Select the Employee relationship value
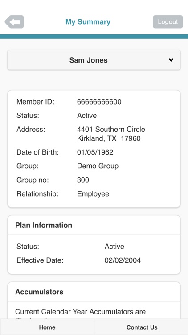 coord(93,194)
